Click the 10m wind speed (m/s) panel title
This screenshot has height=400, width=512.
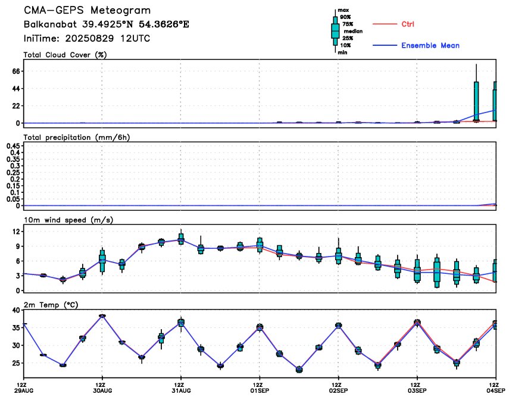click(x=68, y=220)
